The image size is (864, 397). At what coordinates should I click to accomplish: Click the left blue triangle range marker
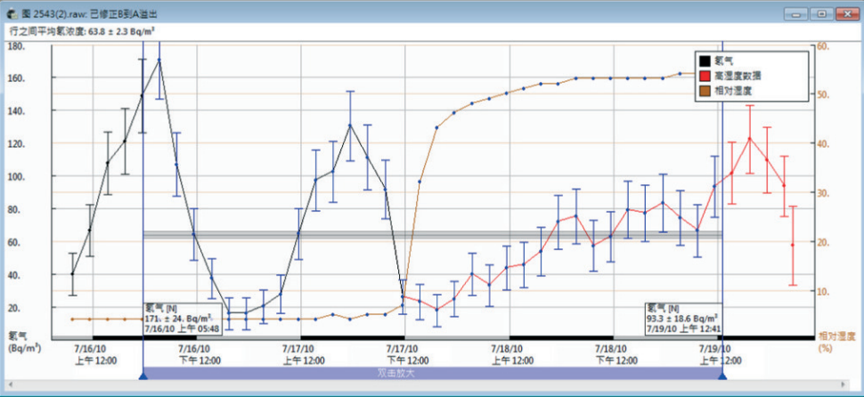(143, 377)
